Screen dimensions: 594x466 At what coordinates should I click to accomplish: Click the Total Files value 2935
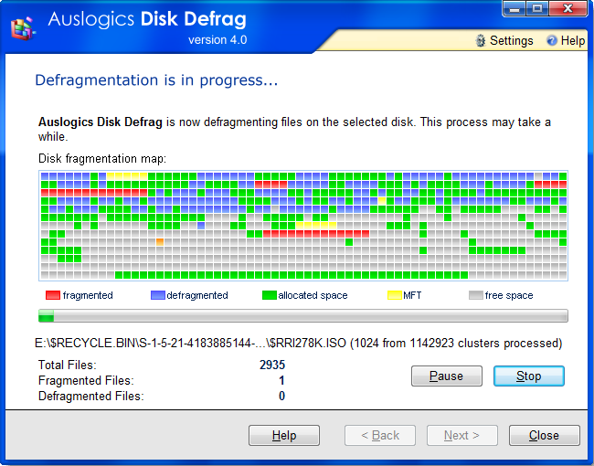272,365
